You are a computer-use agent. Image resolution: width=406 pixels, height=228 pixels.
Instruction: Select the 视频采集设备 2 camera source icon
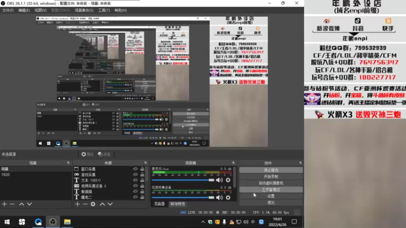(77, 186)
